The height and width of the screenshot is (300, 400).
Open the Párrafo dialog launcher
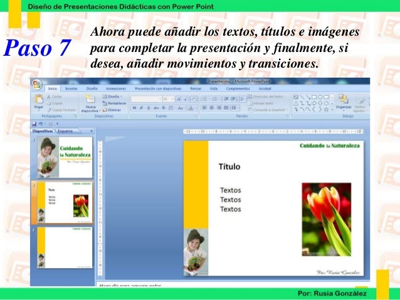[287, 116]
